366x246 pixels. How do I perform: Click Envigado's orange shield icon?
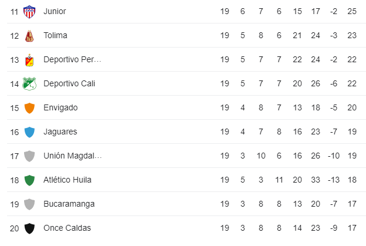tap(29, 108)
